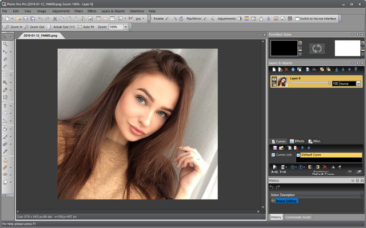Click the Redo arrow in main toolbar

pyautogui.click(x=47, y=19)
